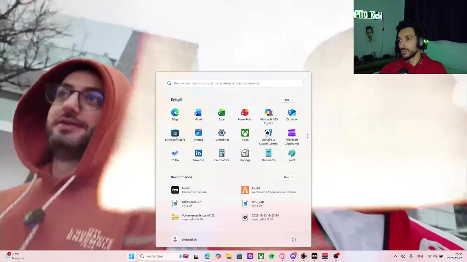Open the Wi-Fi network tray icon
Screen dimensions: 467x262
click(429, 256)
